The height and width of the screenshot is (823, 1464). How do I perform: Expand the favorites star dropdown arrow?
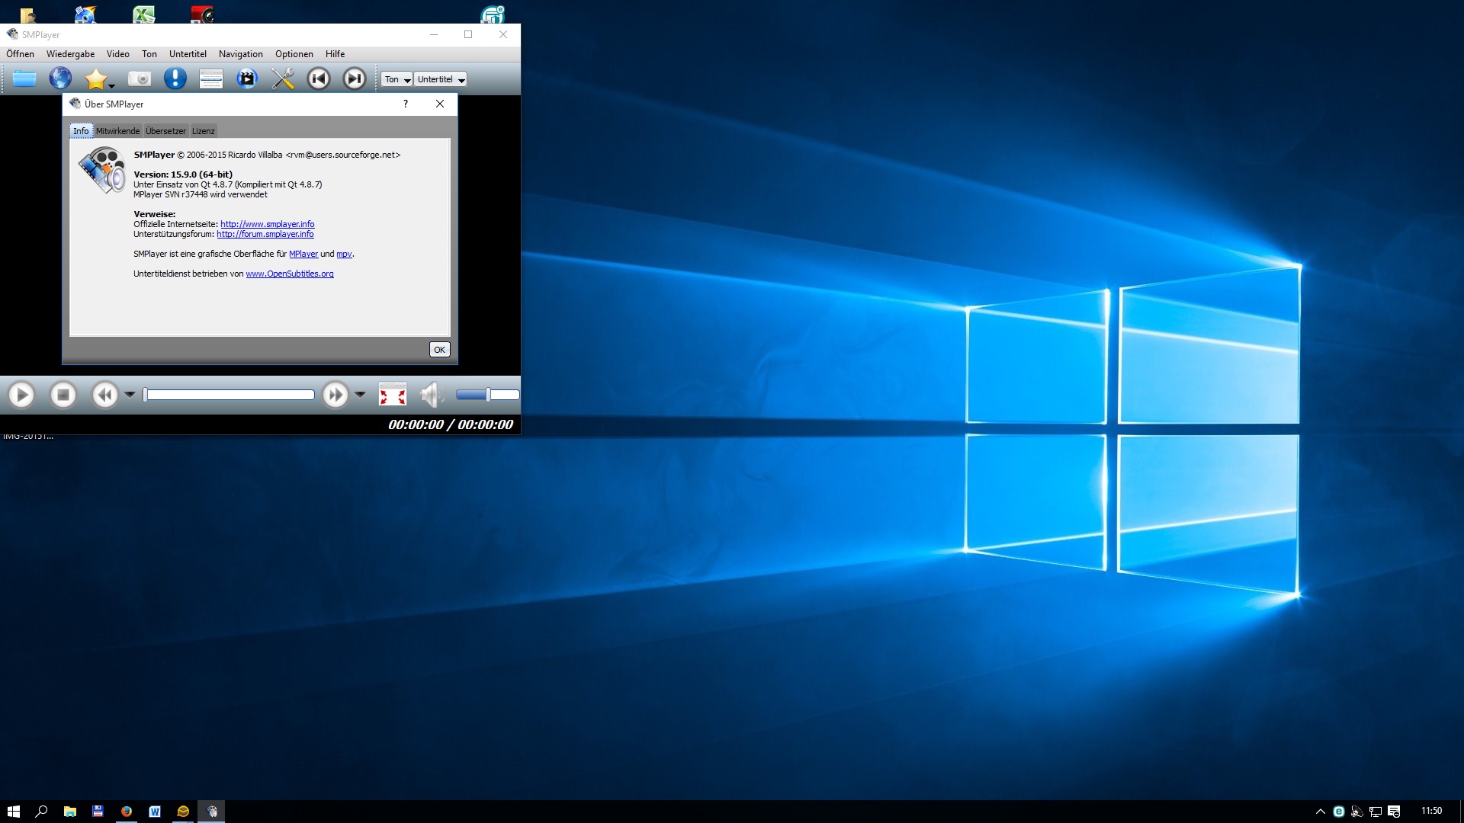(112, 85)
